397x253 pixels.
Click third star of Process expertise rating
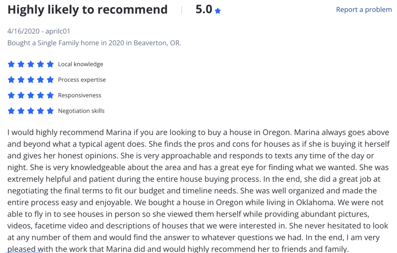[x=31, y=80]
